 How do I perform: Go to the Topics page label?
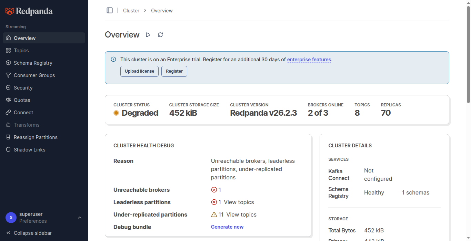[x=21, y=51]
